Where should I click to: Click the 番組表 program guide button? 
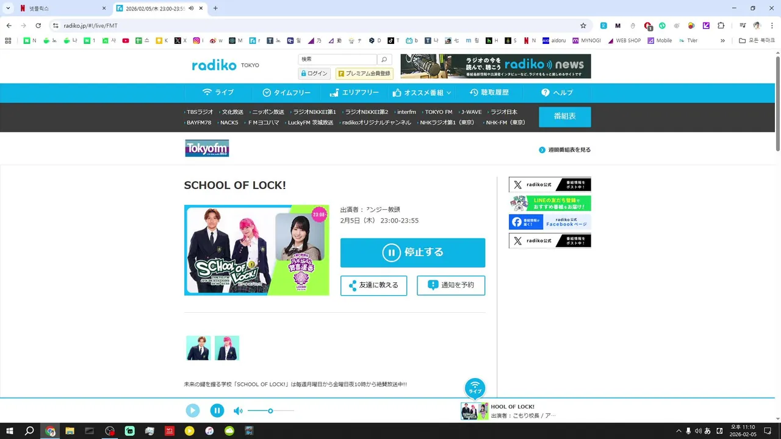point(564,116)
